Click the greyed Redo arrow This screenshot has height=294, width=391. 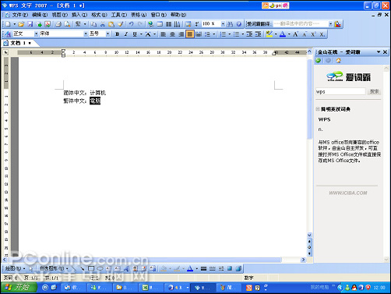[140, 24]
